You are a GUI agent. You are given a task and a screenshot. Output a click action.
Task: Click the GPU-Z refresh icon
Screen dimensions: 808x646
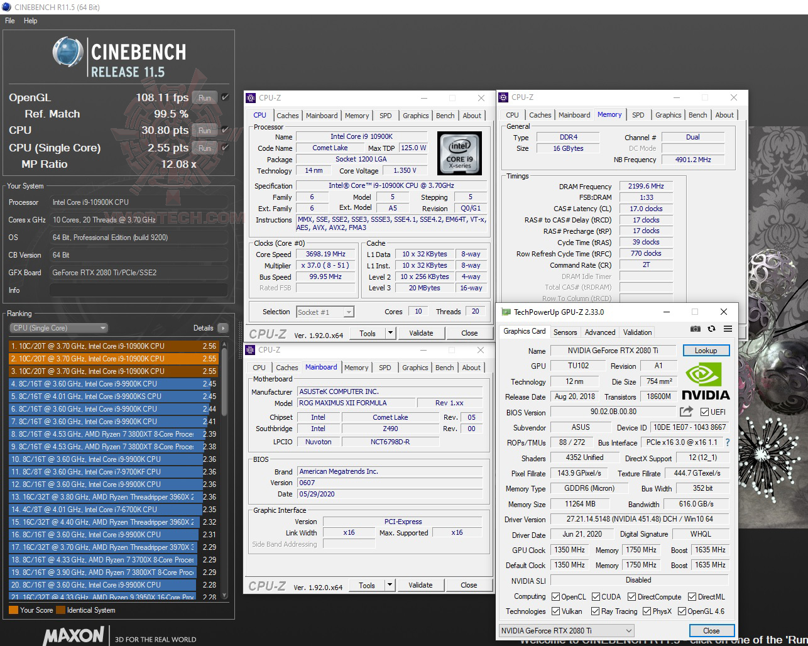point(711,329)
